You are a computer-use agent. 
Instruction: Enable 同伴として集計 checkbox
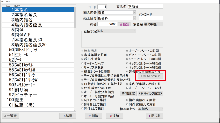[x=82, y=108]
